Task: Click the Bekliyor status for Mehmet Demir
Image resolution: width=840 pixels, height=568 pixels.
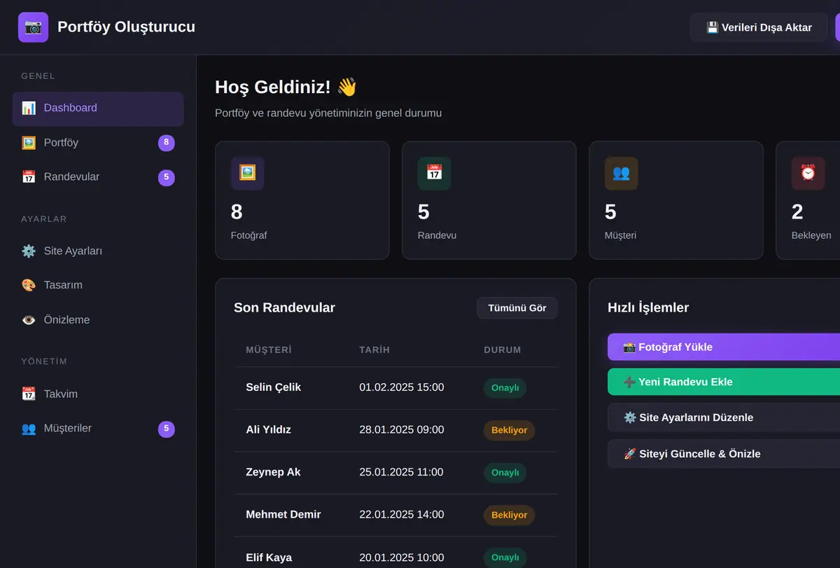Action: (x=510, y=515)
